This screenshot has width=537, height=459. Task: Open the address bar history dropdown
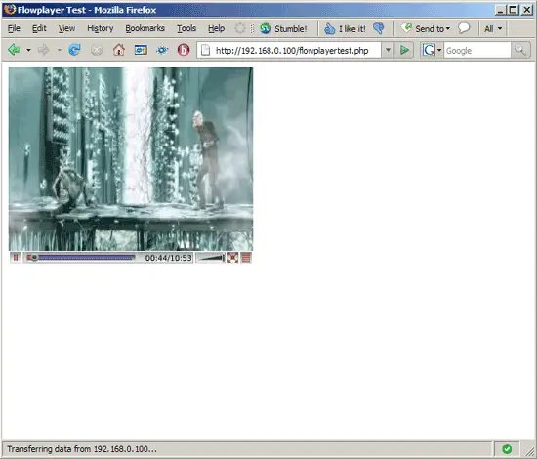click(388, 51)
